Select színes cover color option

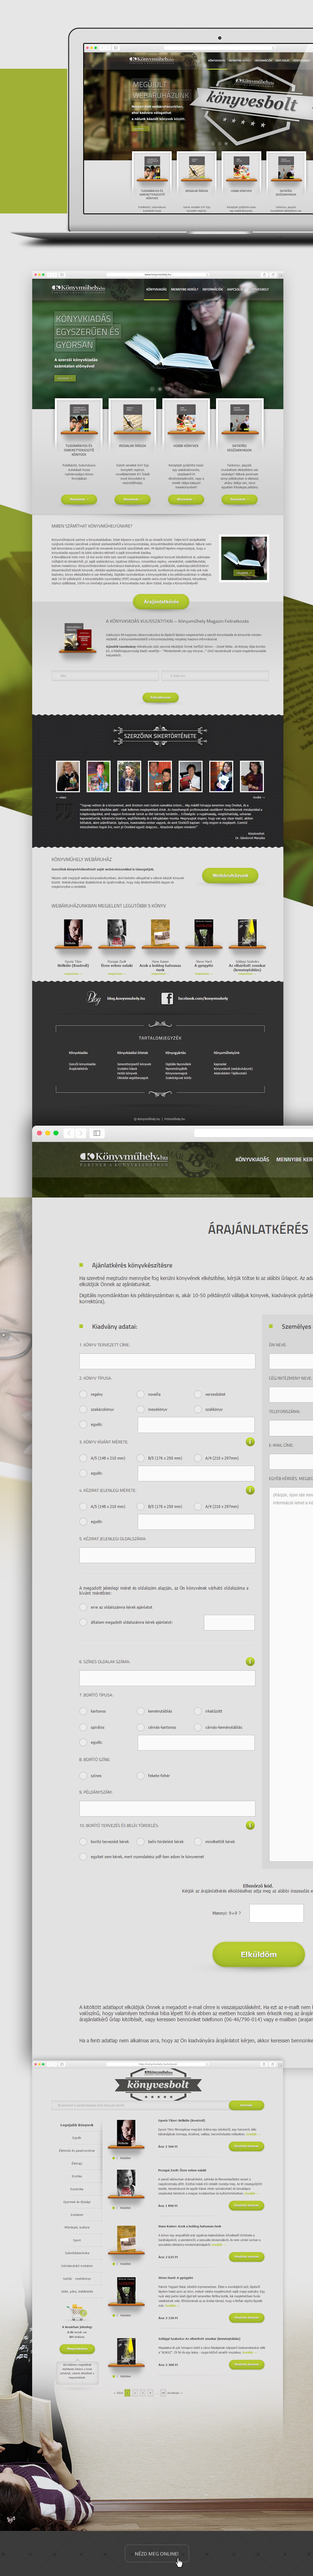84,1776
